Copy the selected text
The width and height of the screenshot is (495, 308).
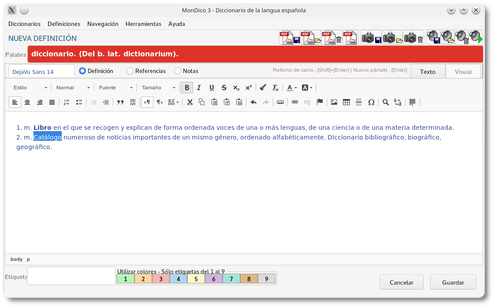(202, 102)
